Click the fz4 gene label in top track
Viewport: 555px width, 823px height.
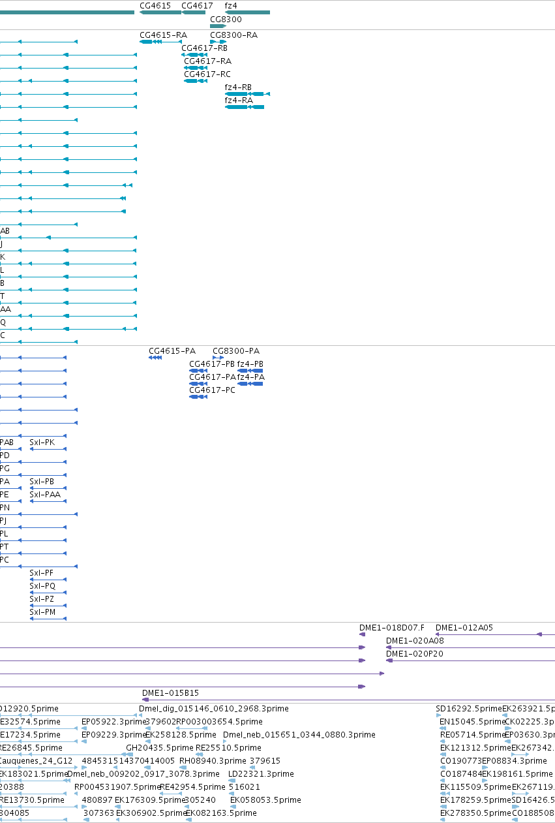click(x=231, y=5)
